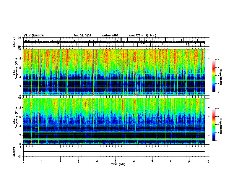The height and width of the screenshot is (181, 234).
Task: Click the log(PSD) unit label beside ch.1 color bar
Action: (x=221, y=77)
